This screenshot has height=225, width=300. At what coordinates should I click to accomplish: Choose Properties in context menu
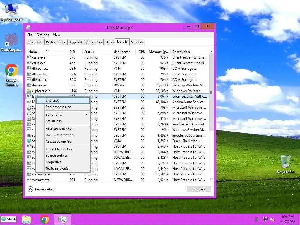63,162
